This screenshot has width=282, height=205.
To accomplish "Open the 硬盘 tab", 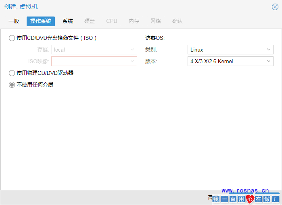I will click(x=90, y=21).
